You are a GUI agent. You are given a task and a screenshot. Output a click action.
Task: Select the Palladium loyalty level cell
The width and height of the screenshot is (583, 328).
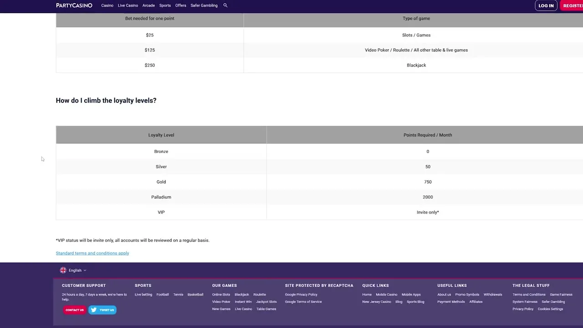coord(161,197)
